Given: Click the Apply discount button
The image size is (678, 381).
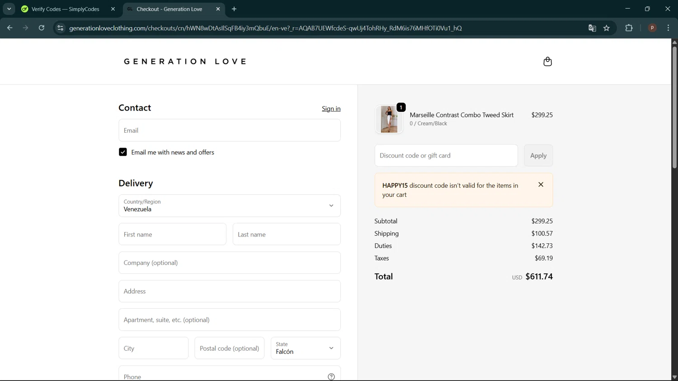Looking at the screenshot, I should pos(538,155).
